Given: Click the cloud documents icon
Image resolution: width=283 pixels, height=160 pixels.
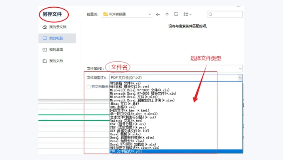Looking at the screenshot, I should 45,27.
